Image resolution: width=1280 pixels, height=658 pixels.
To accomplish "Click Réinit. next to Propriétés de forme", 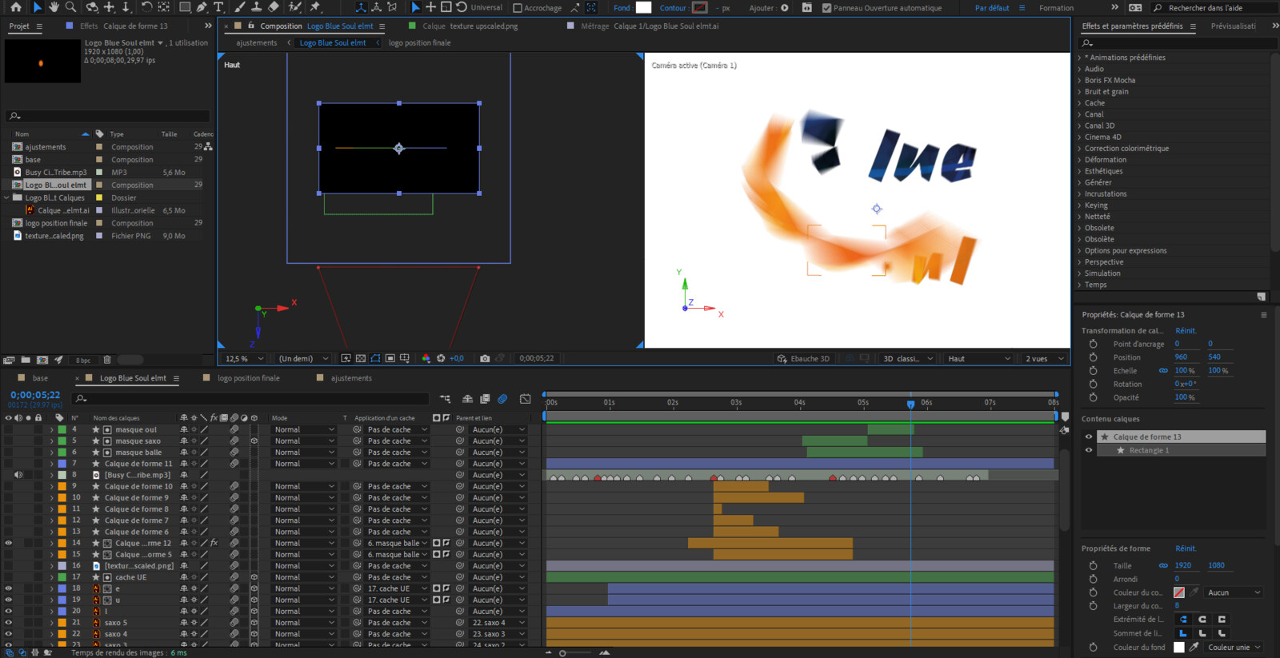I will click(x=1186, y=548).
